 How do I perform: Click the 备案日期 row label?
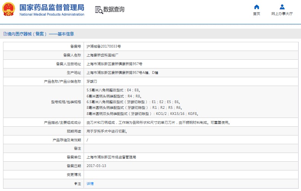(74, 166)
